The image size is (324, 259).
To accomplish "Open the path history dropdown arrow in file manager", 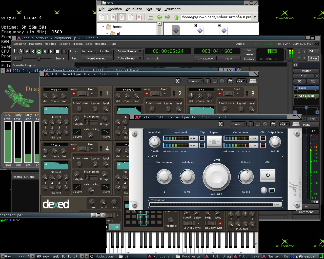I will (255, 17).
